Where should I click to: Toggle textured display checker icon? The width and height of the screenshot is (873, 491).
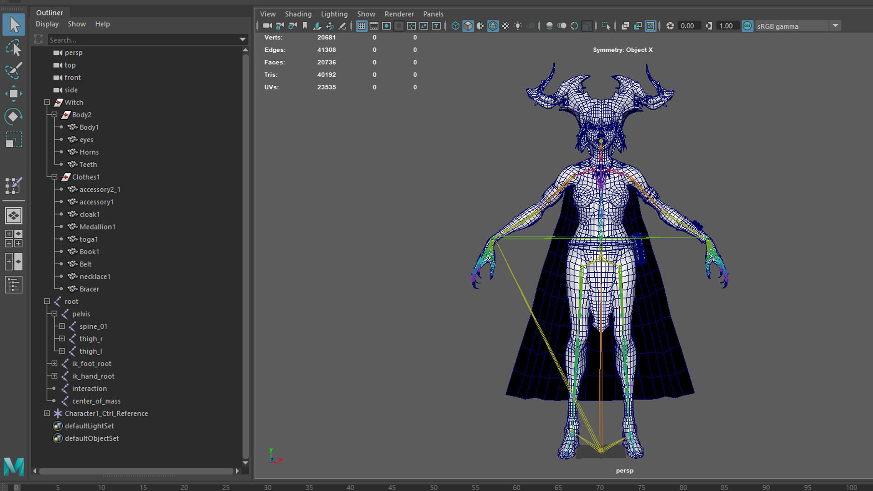tap(505, 26)
